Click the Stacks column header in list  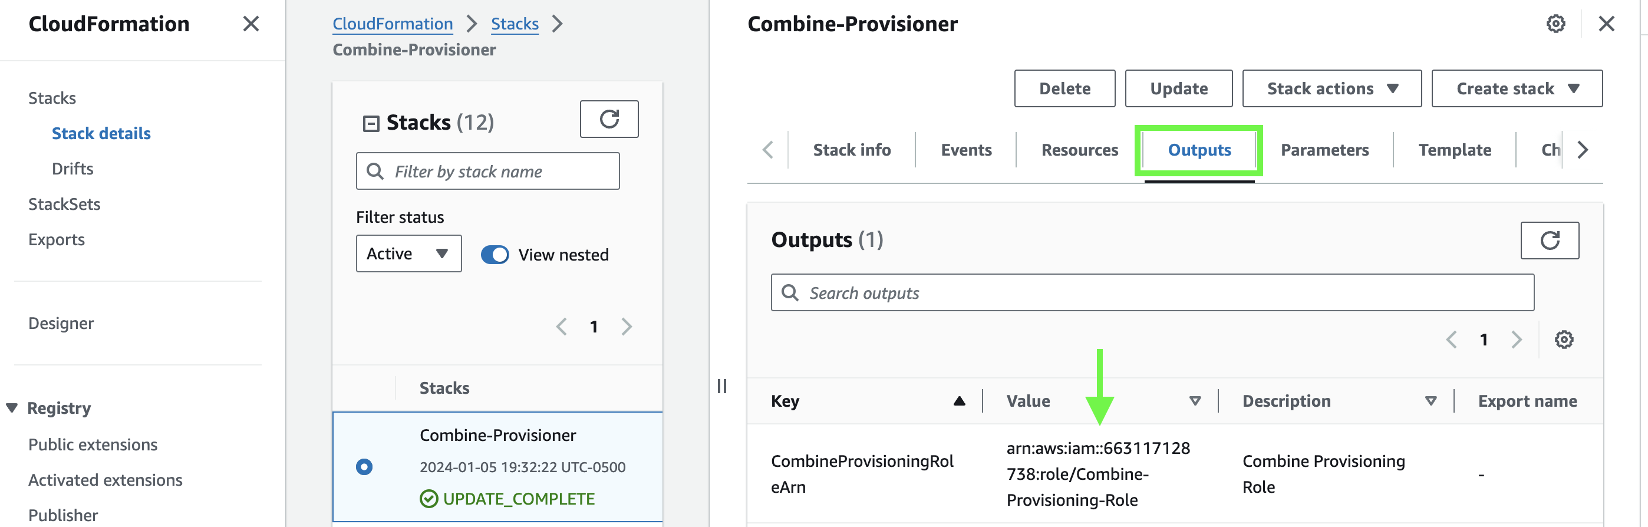(x=444, y=388)
